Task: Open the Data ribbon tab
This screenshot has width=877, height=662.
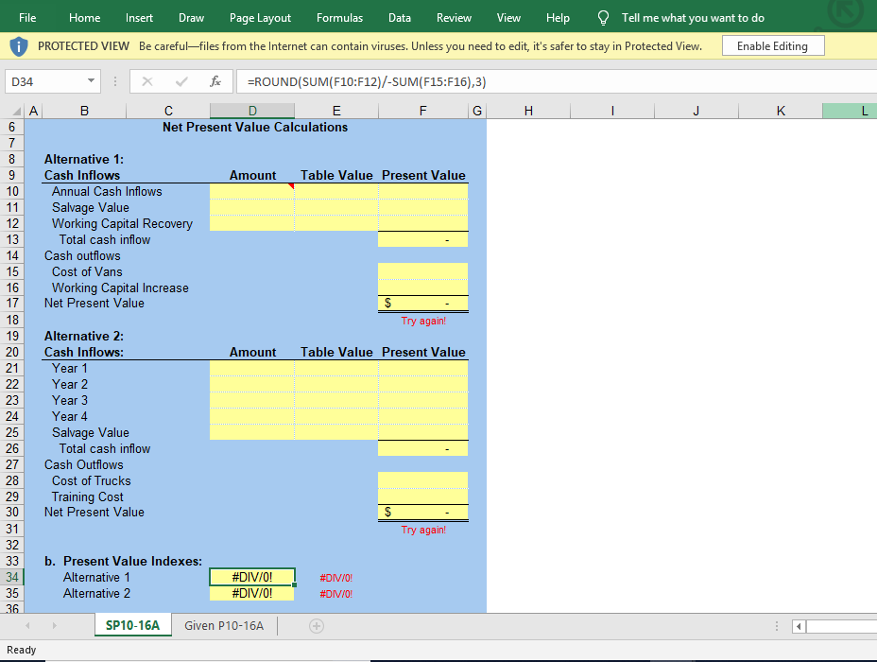Action: click(400, 18)
